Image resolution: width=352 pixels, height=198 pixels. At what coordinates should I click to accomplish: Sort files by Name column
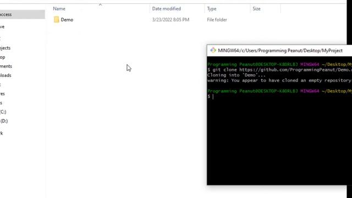click(x=59, y=9)
